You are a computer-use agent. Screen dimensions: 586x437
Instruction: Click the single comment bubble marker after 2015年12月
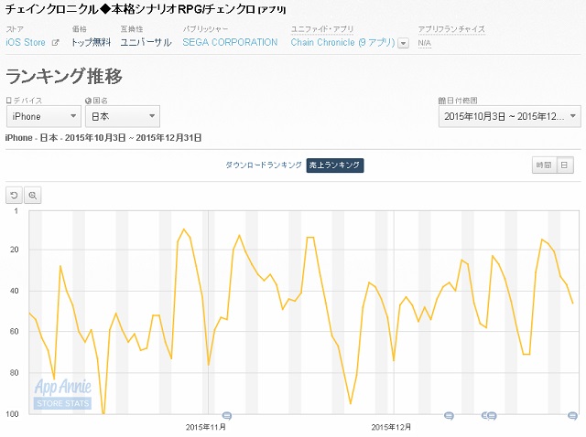coord(449,415)
